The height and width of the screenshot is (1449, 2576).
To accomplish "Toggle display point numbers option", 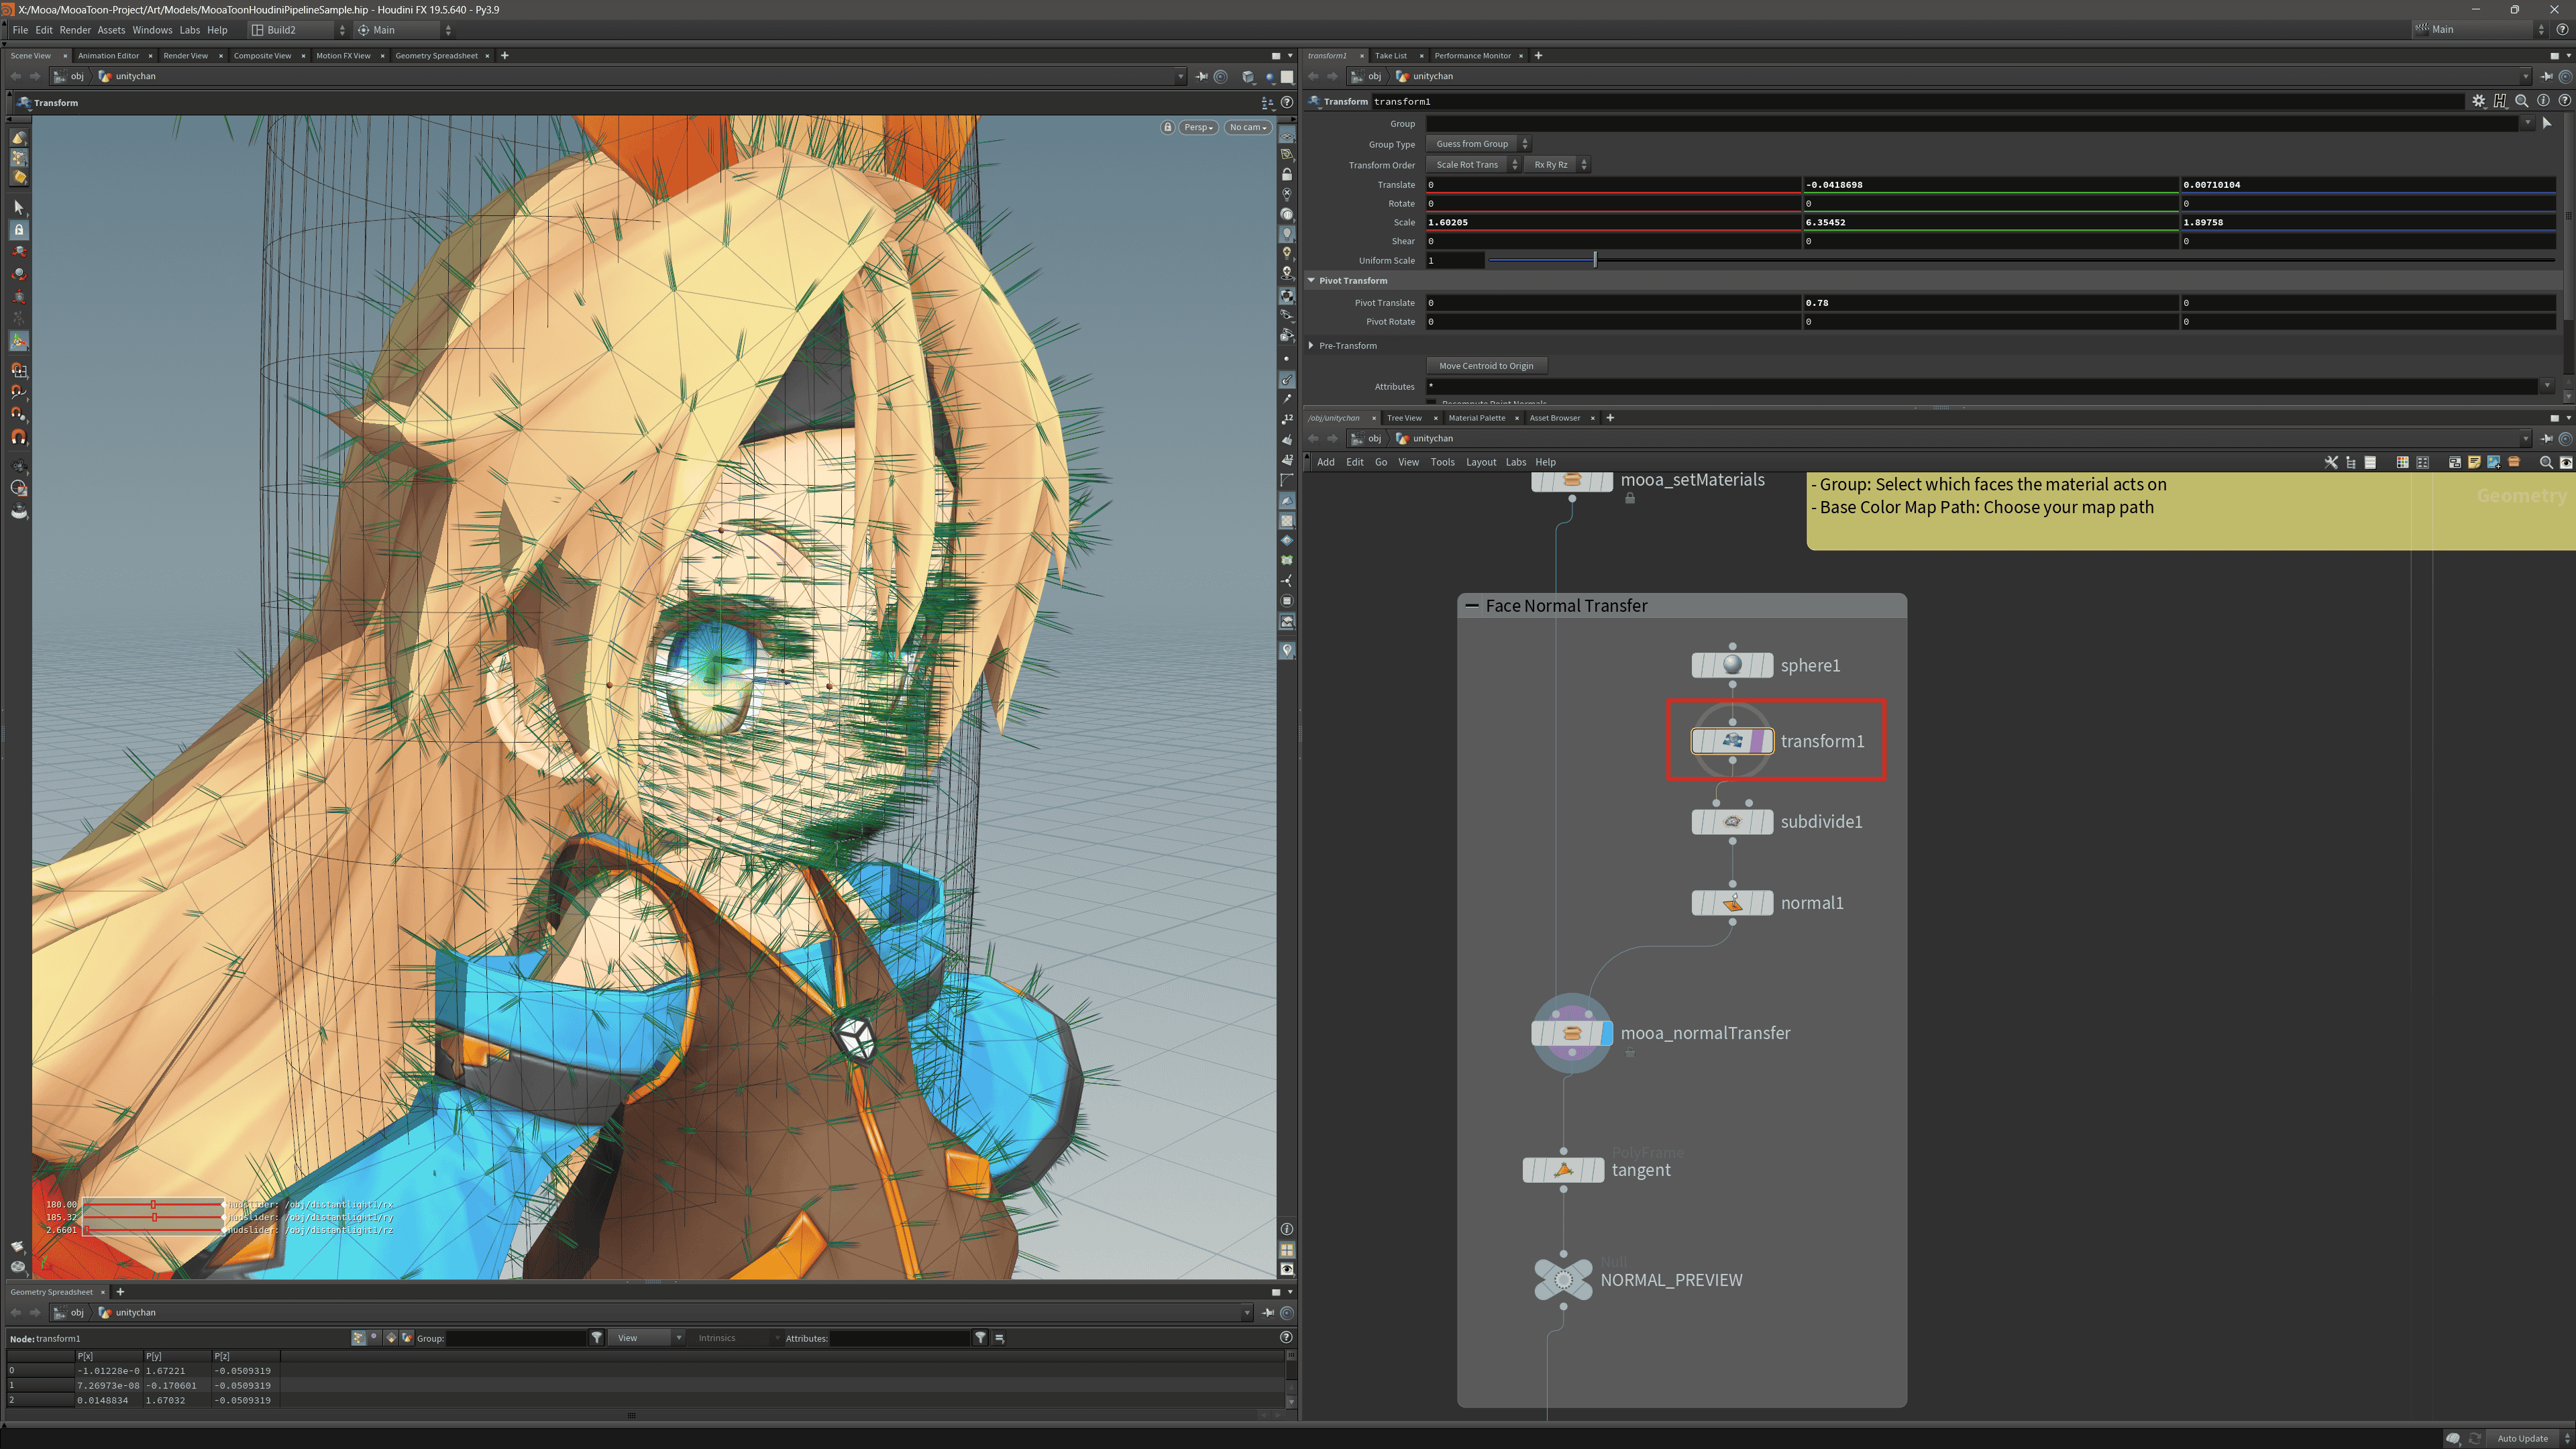I will pyautogui.click(x=1287, y=419).
